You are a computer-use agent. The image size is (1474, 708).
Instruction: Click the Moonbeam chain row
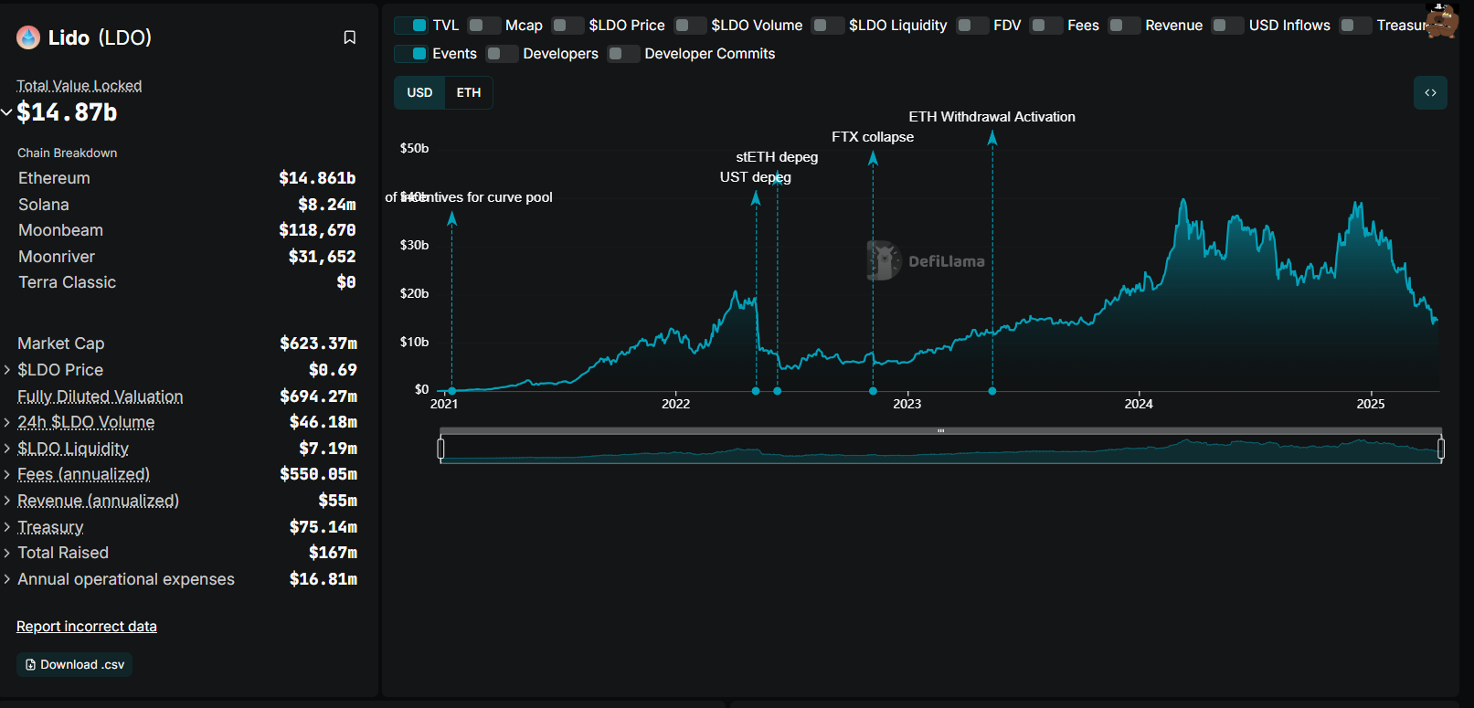pos(186,230)
